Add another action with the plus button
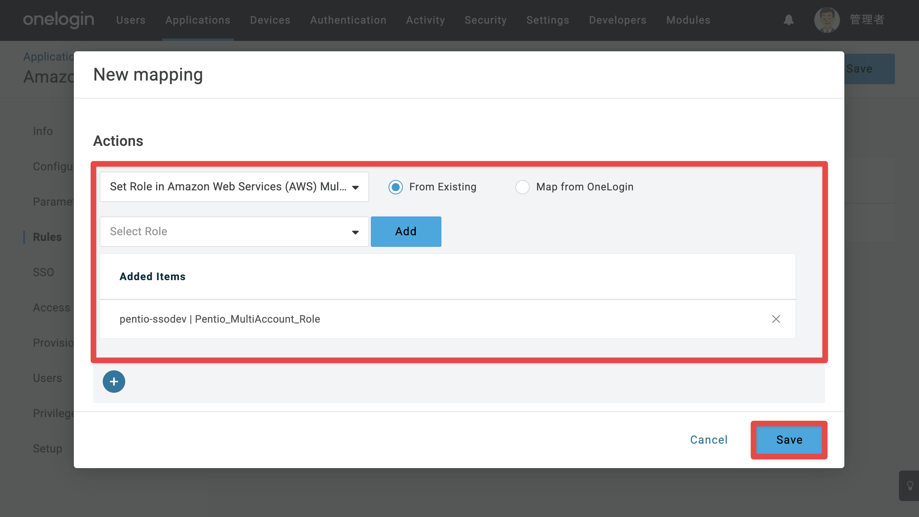The width and height of the screenshot is (919, 517). 114,382
